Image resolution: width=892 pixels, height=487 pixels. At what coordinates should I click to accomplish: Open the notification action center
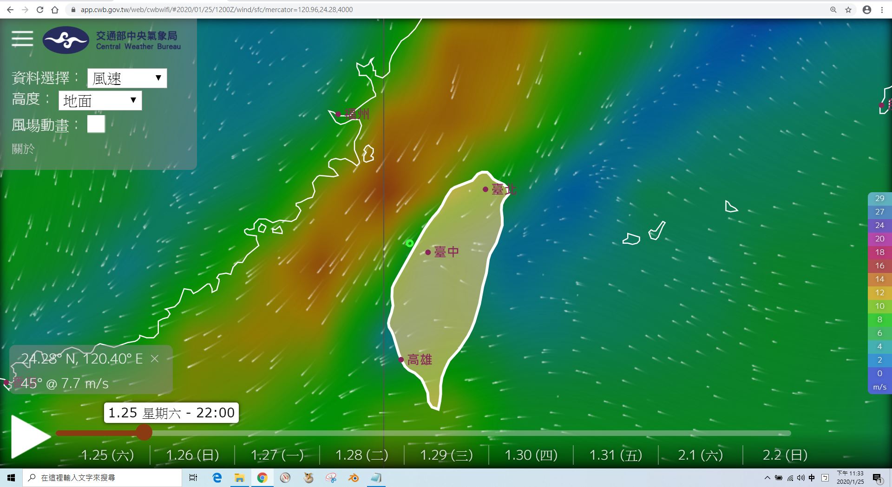coord(878,478)
